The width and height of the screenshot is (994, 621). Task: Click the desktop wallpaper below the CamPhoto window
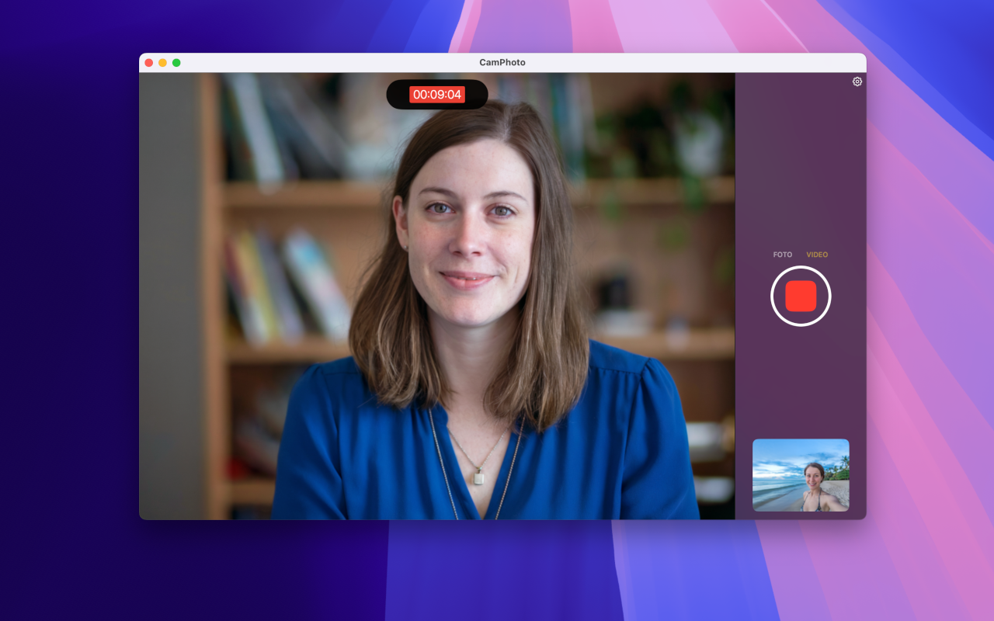(x=497, y=571)
